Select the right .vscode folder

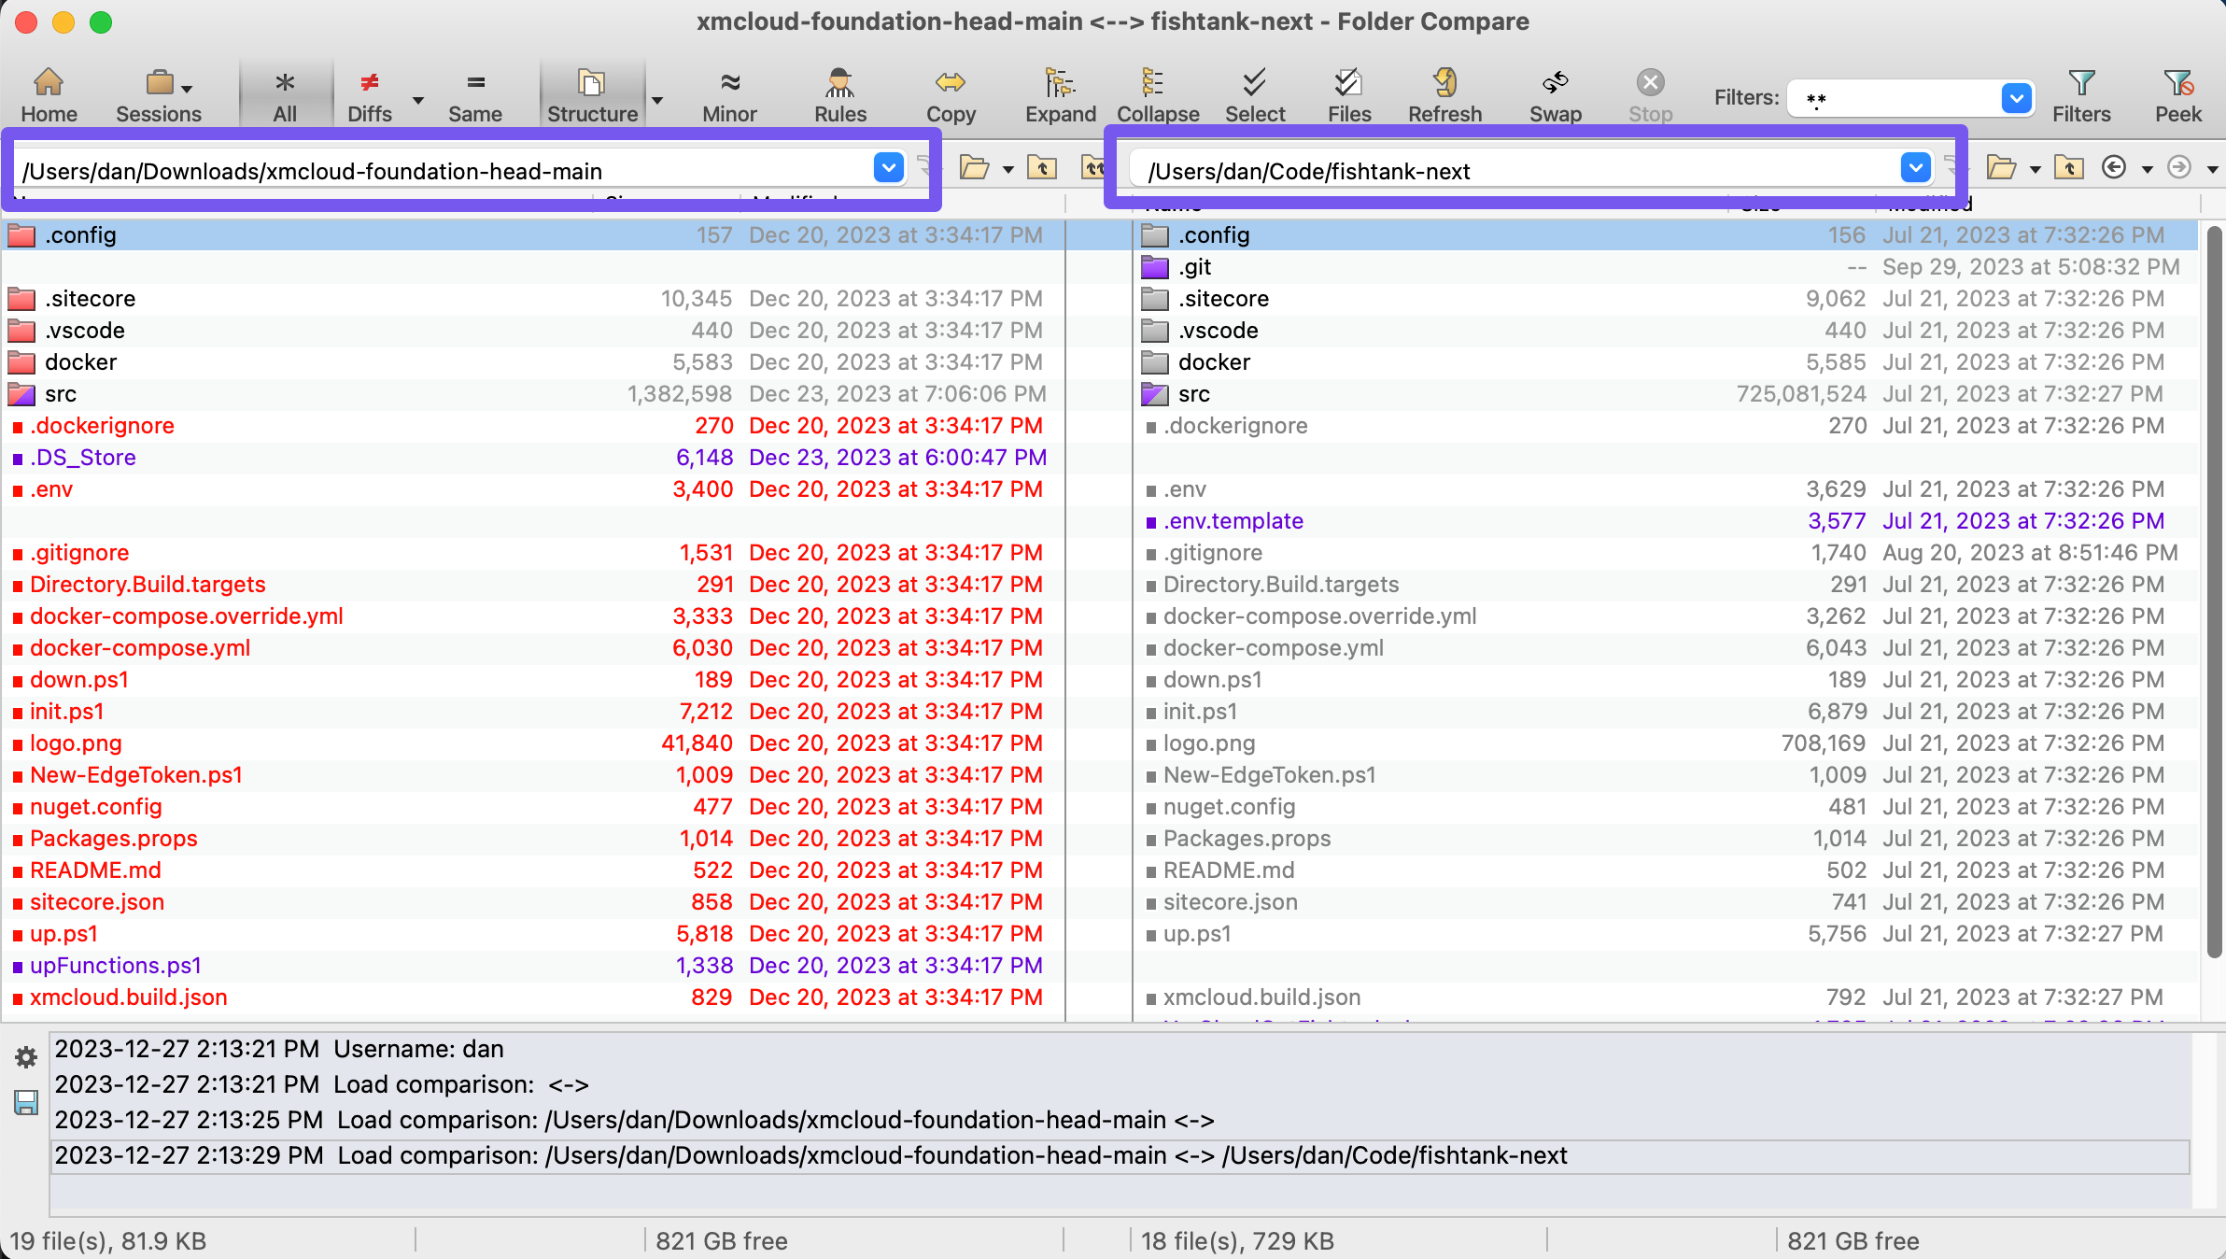coord(1666,331)
